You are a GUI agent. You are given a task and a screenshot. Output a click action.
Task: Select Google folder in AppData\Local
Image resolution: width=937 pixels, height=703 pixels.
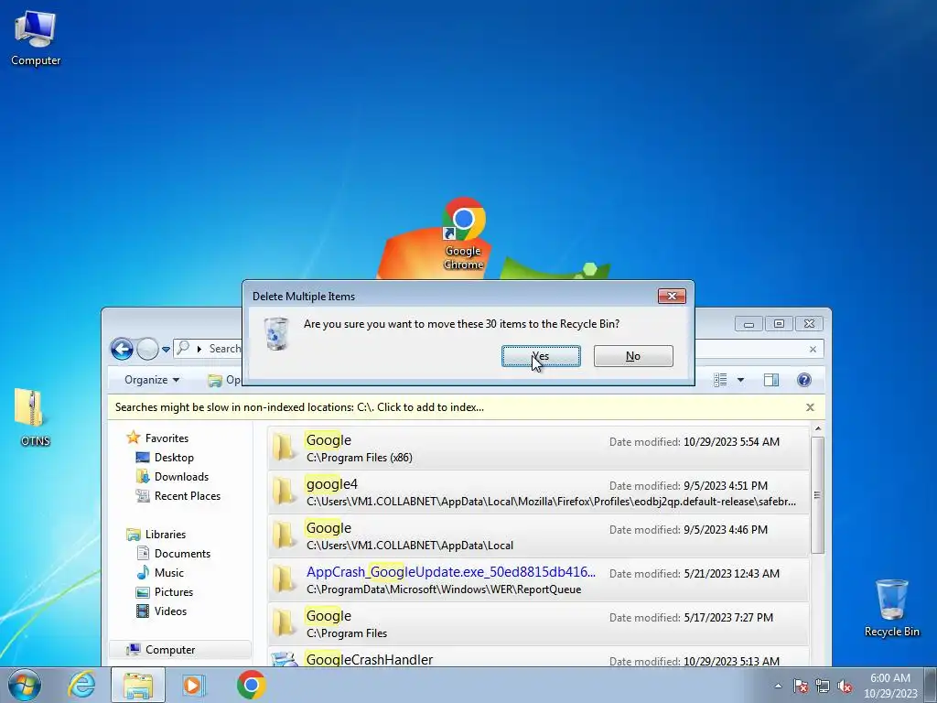(538, 536)
